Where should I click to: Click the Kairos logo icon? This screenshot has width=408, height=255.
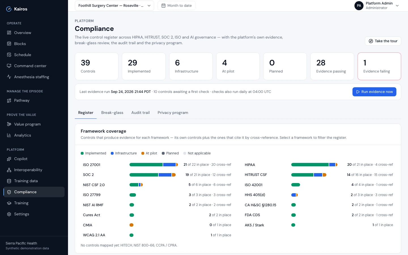[9, 9]
